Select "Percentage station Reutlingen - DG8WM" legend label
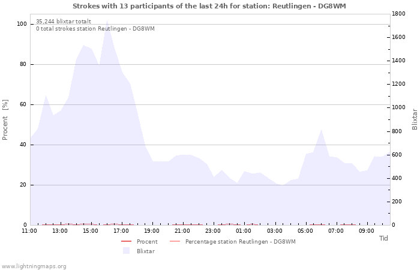Screen dimensions: 420x270 point(240,242)
